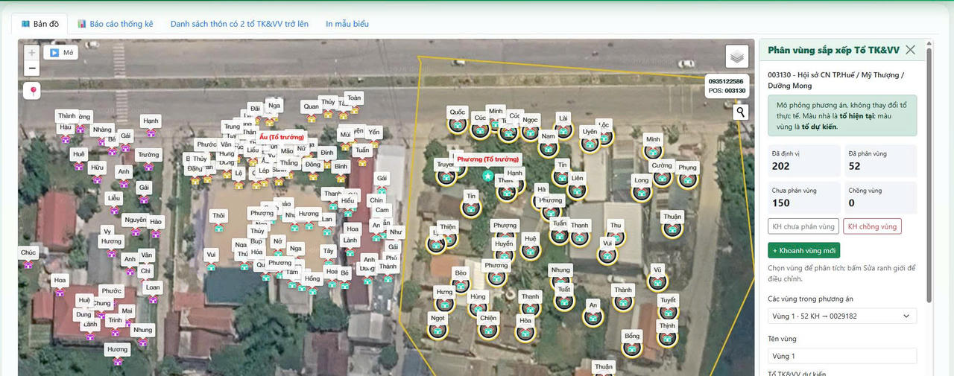Click the Liên house marker
The width and height of the screenshot is (954, 376).
(x=577, y=191)
